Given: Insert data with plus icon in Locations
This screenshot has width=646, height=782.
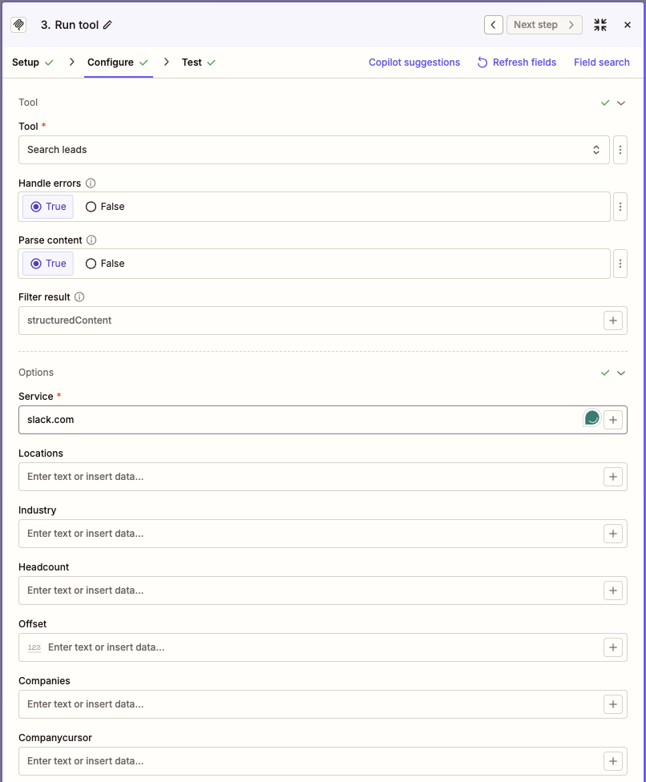Looking at the screenshot, I should (x=613, y=477).
